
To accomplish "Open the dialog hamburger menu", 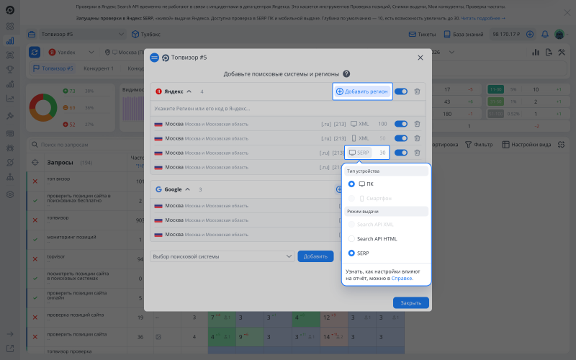I will (x=154, y=58).
